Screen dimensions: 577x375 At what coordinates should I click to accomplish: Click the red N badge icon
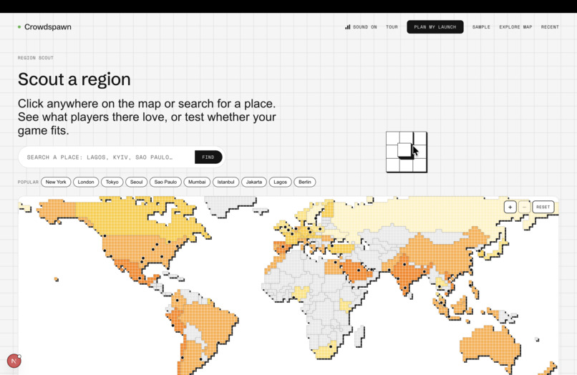[14, 361]
